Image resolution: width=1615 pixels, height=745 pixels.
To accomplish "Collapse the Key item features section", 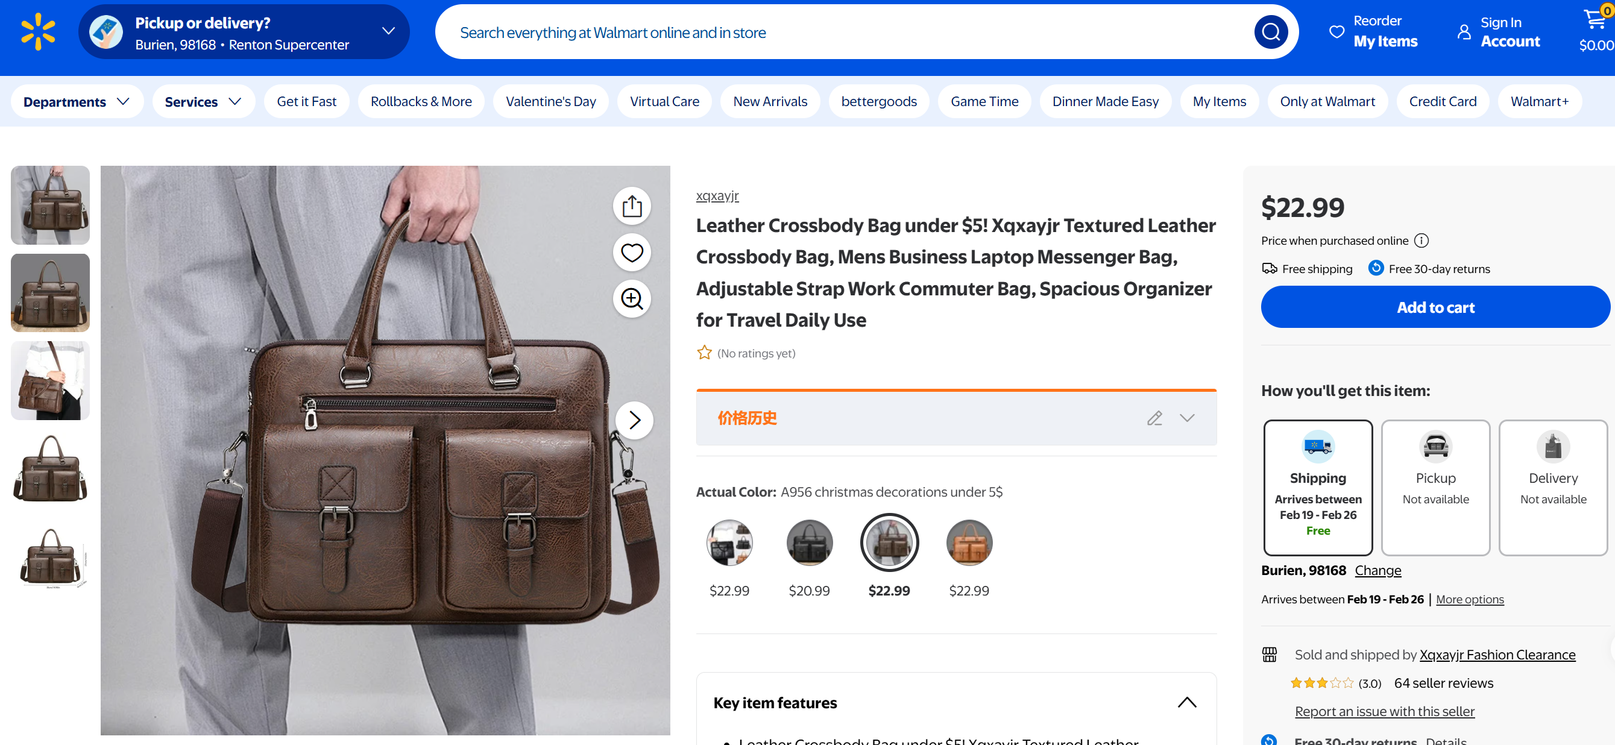I will tap(1186, 702).
